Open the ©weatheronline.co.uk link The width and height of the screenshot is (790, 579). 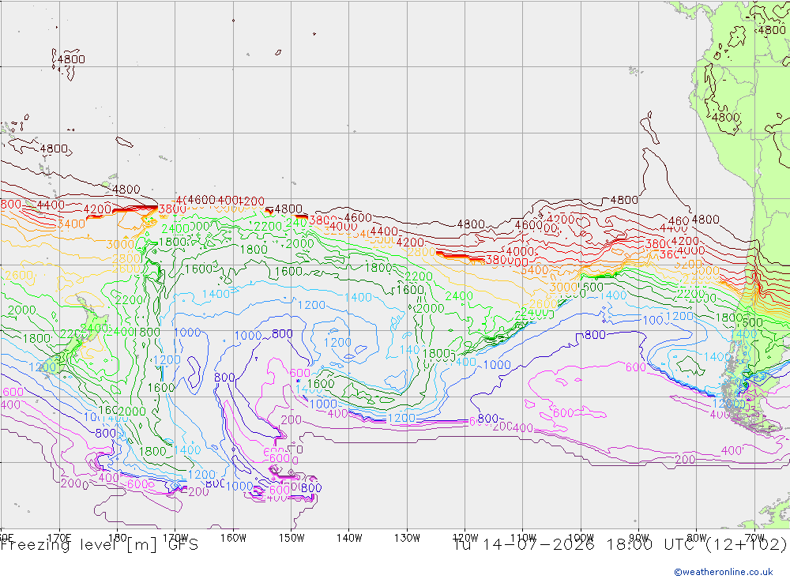point(724,572)
